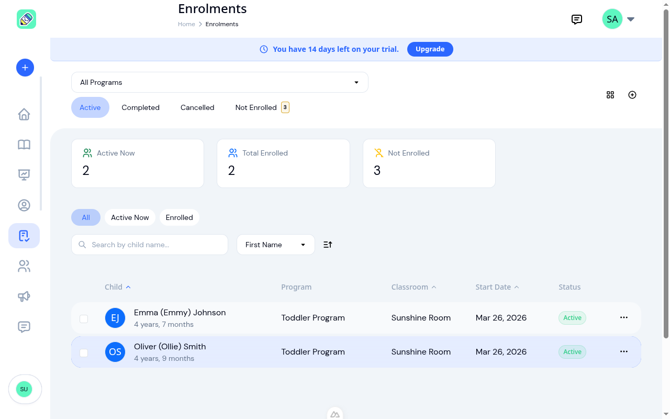Click Oliver (Ollie) Smith name
The height and width of the screenshot is (419, 670).
[170, 347]
